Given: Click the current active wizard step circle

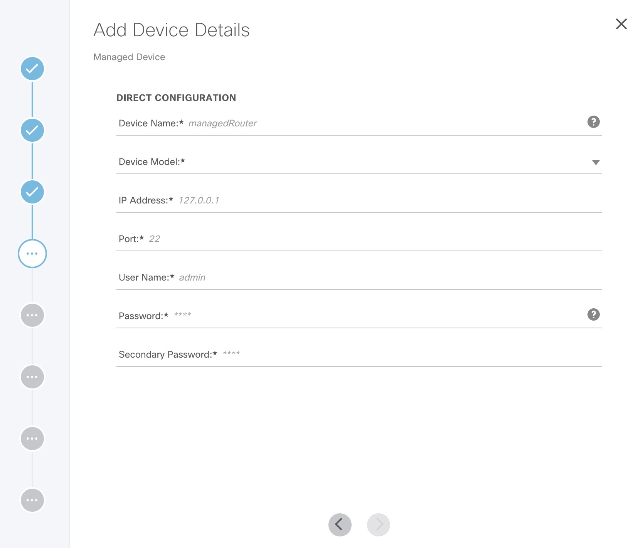Looking at the screenshot, I should tap(32, 254).
